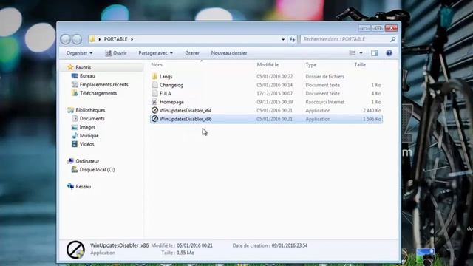
Task: Sort by the Type column header
Action: click(311, 64)
